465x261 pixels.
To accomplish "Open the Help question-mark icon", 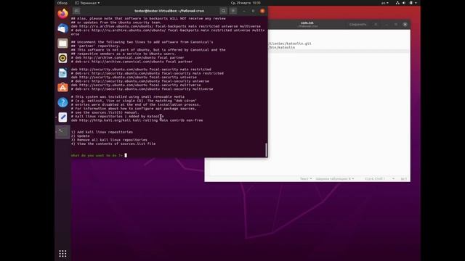I will pyautogui.click(x=62, y=102).
